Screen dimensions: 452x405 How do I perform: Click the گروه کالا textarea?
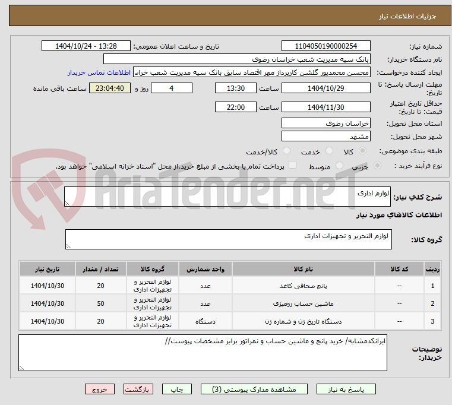pos(229,239)
